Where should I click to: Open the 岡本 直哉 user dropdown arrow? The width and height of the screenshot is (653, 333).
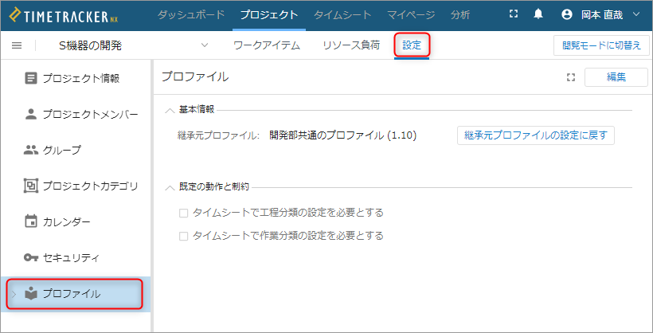point(636,14)
